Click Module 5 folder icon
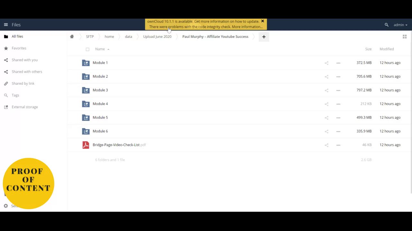 coord(86,118)
